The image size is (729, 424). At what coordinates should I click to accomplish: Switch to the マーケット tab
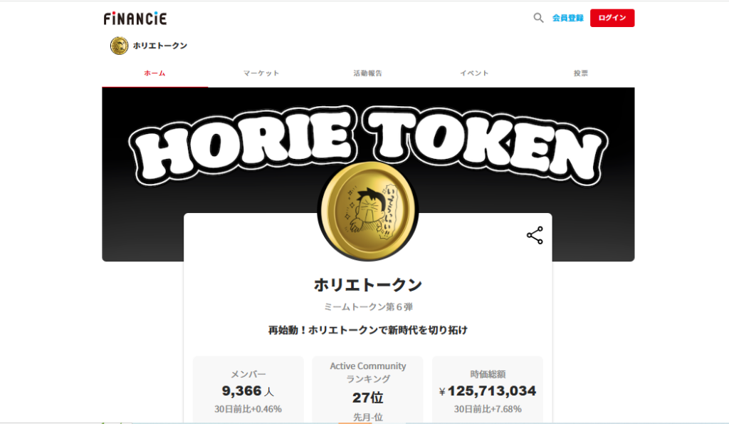click(x=261, y=73)
